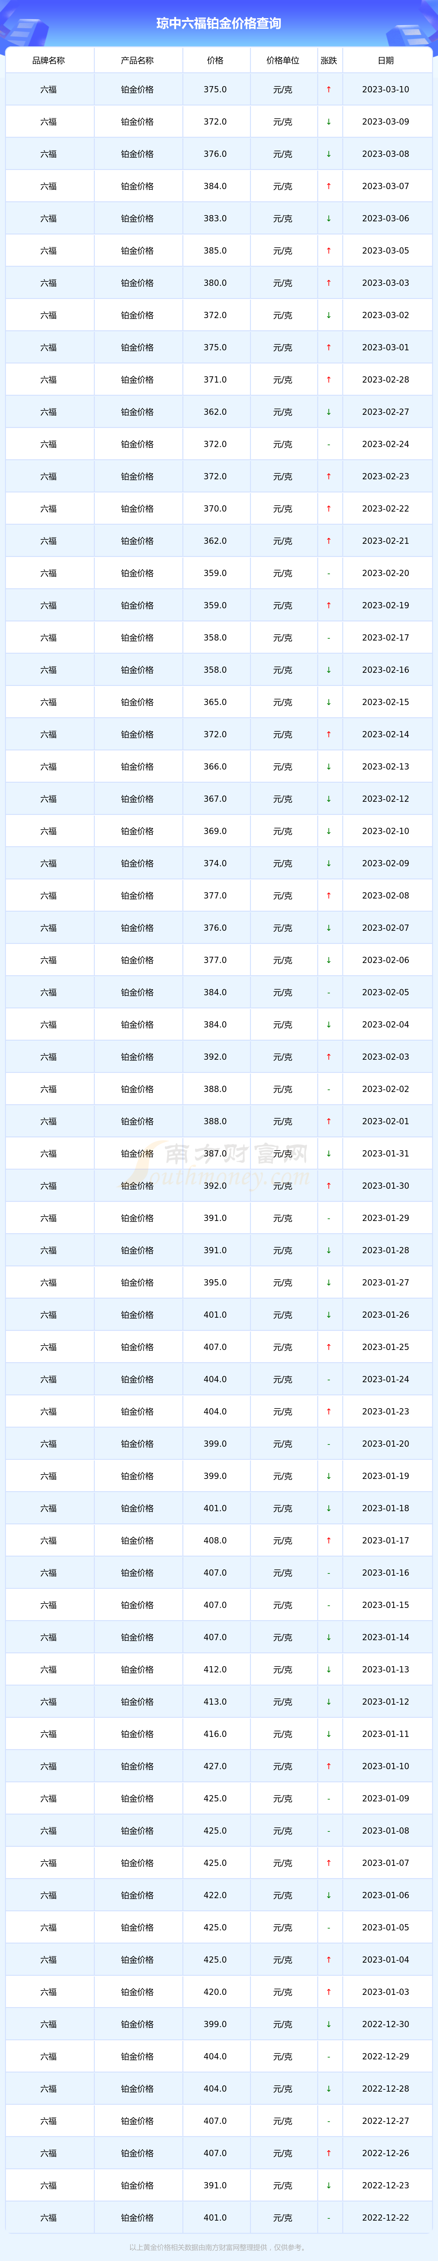Select price 384.0 in the 2023-03-07 row

(215, 186)
